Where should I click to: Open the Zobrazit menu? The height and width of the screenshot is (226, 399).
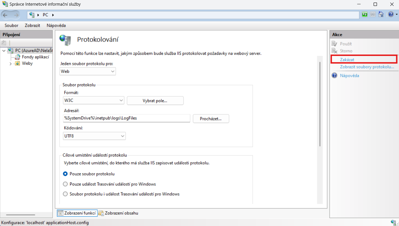point(32,25)
